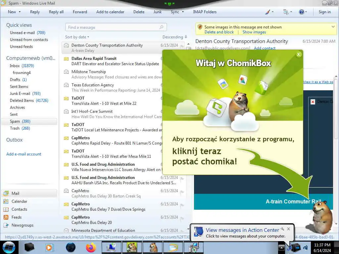Click the Action Center flag icon in notification
Screen dimensions: 339x254
pyautogui.click(x=199, y=232)
